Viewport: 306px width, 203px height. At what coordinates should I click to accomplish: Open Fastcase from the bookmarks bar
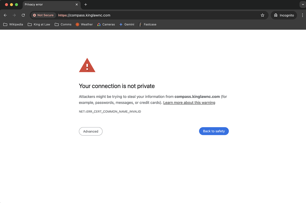click(x=148, y=24)
